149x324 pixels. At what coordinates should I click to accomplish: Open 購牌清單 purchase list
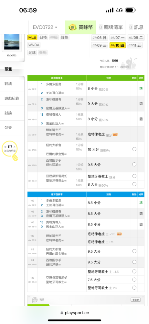tap(111, 27)
